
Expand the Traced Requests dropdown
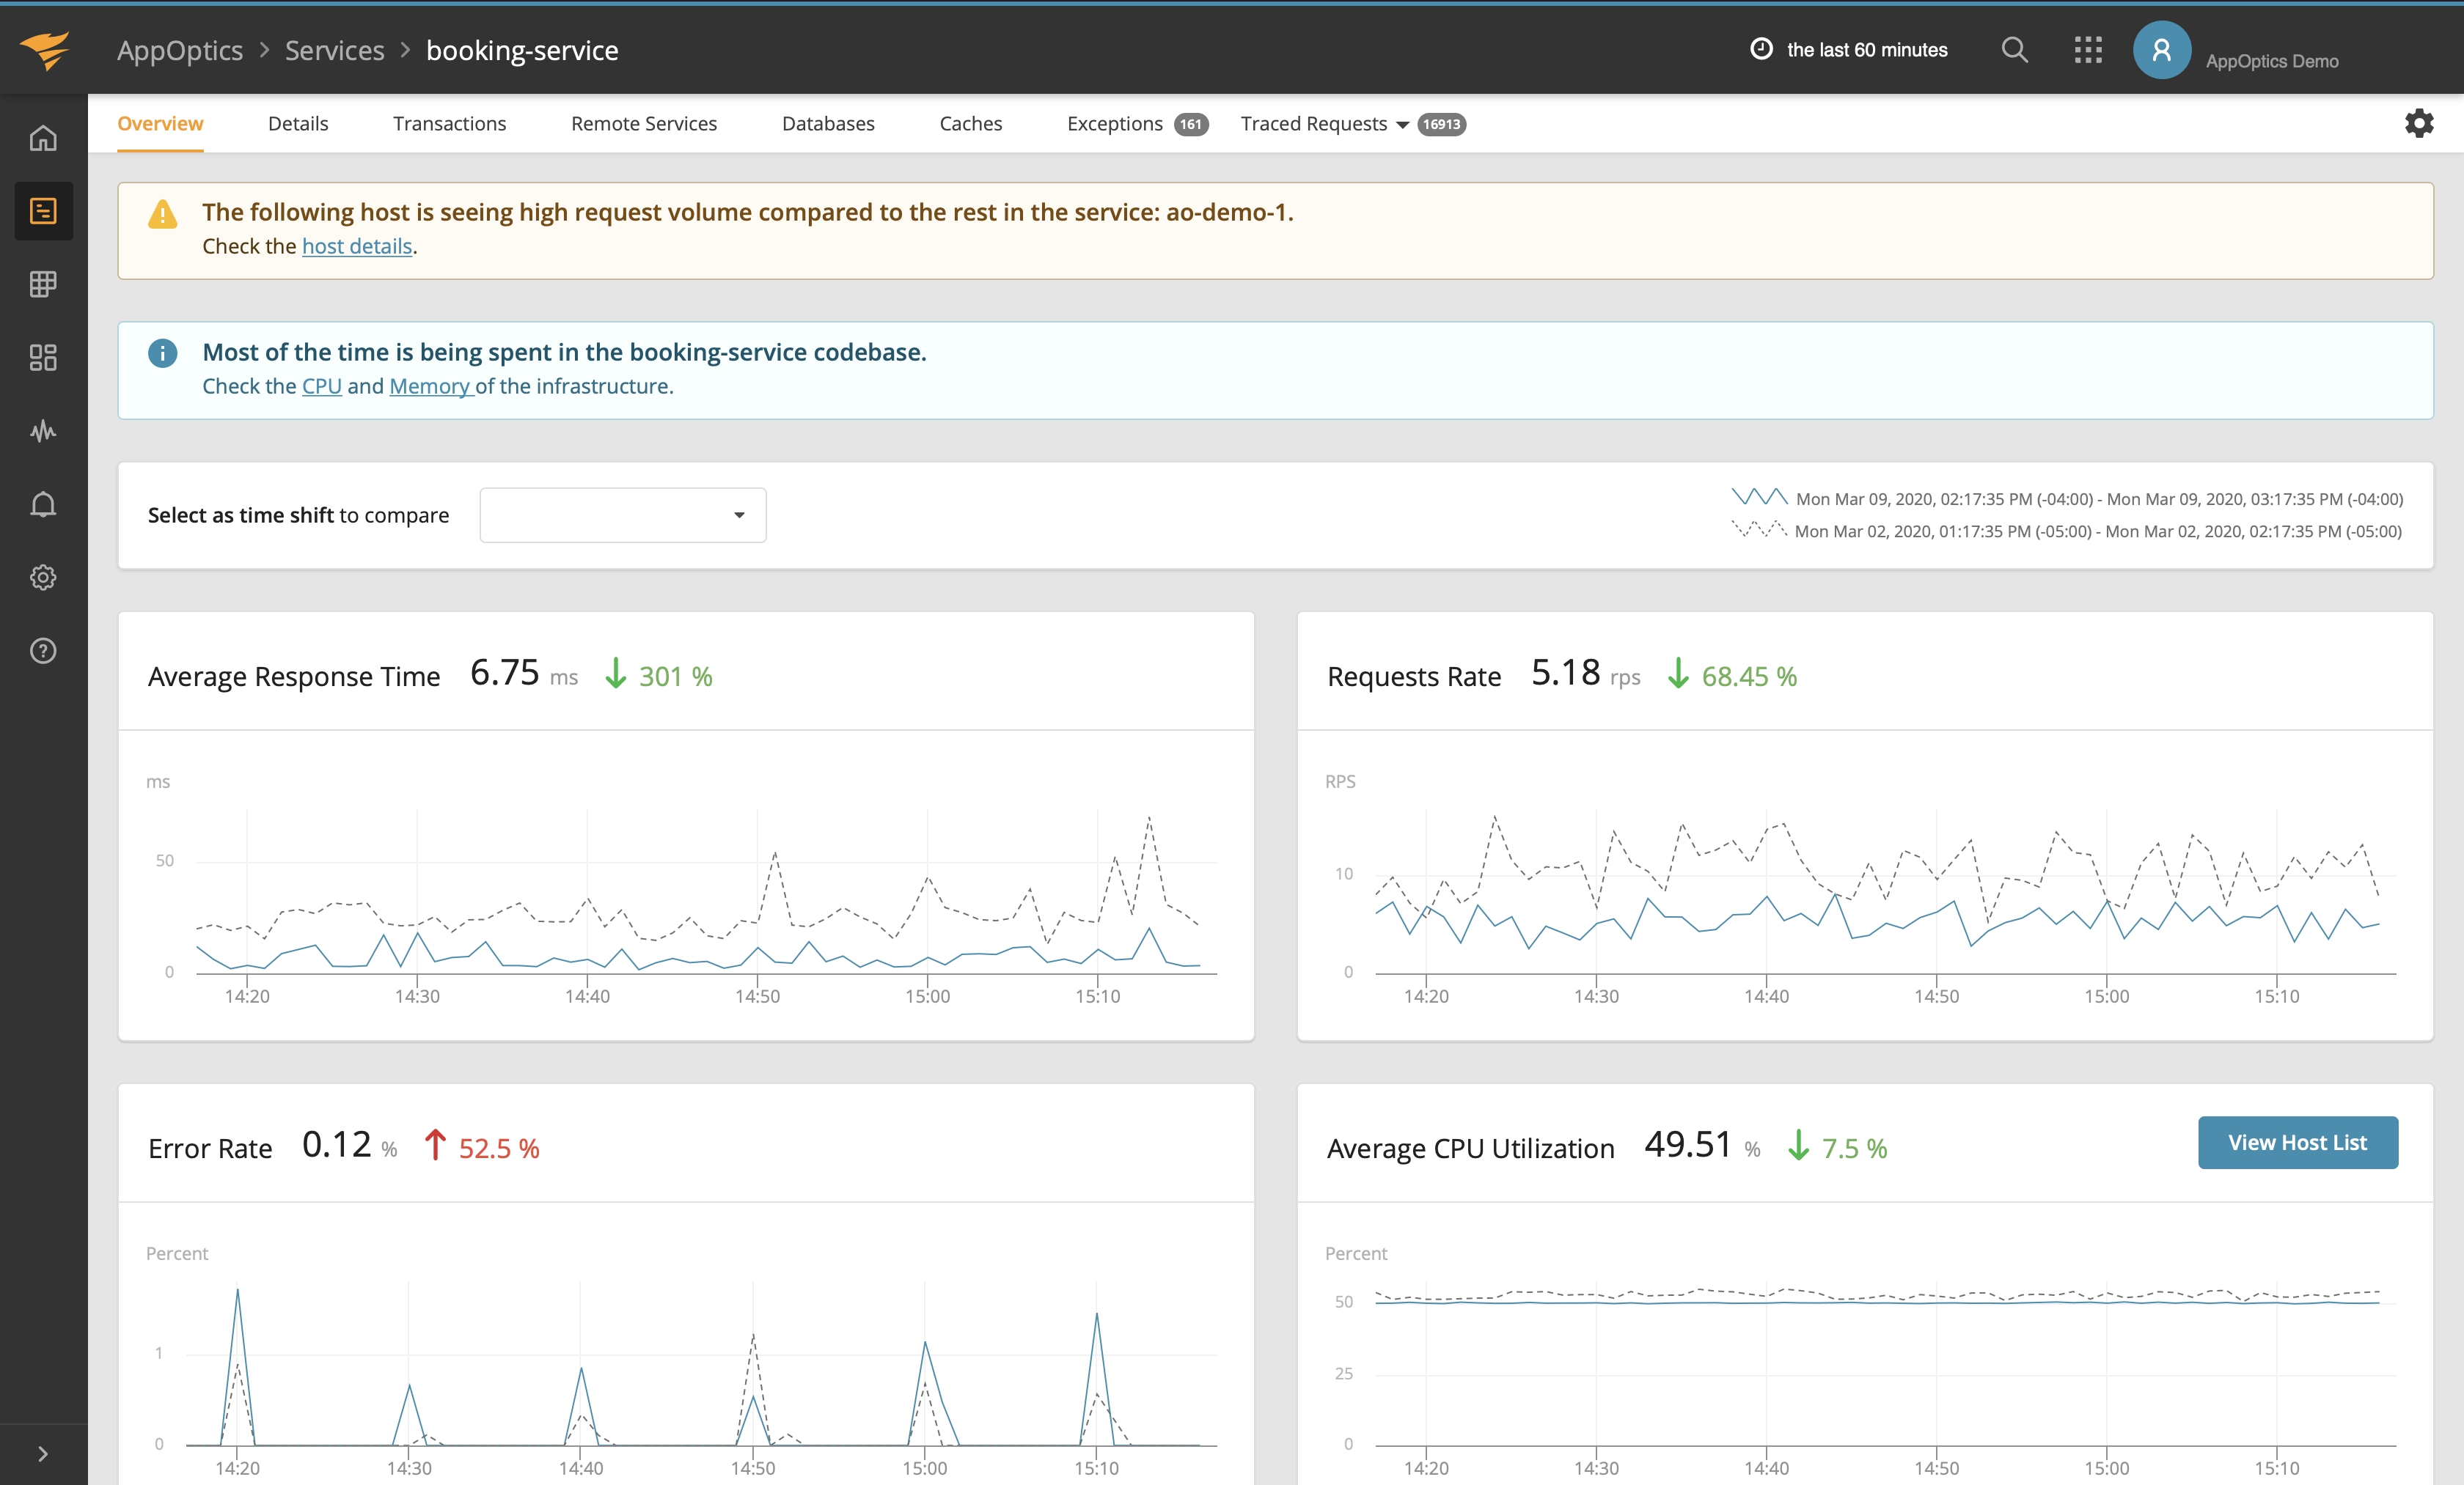click(x=1324, y=123)
